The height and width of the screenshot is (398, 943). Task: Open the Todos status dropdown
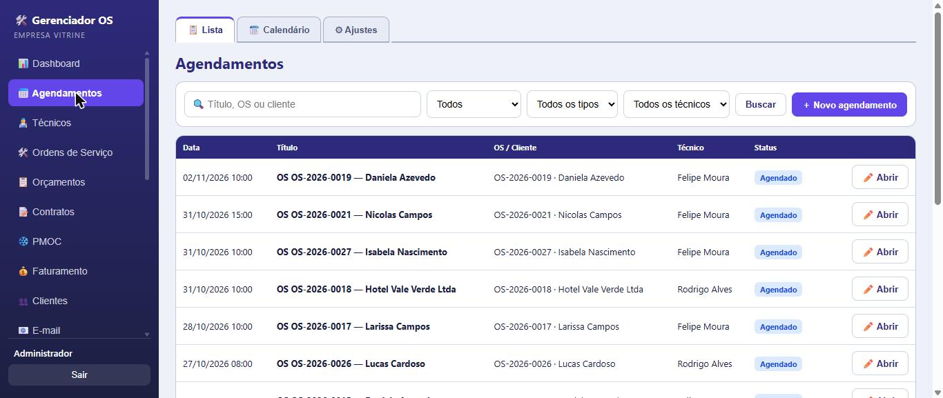[474, 104]
